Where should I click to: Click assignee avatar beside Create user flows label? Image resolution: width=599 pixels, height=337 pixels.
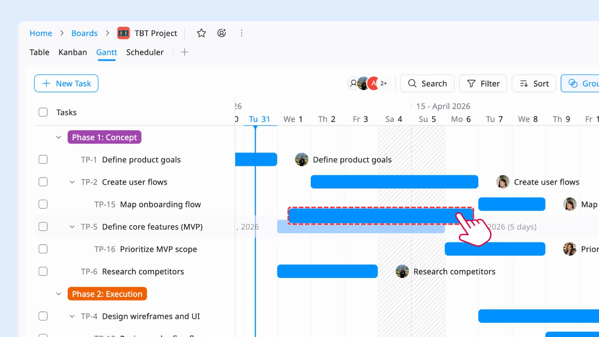pyautogui.click(x=503, y=182)
